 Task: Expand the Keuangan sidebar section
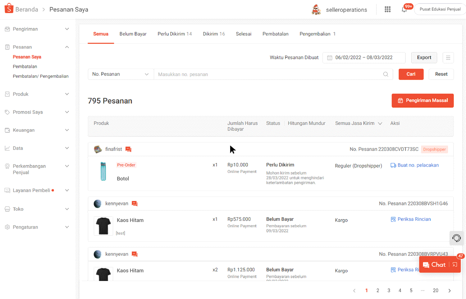click(x=67, y=130)
